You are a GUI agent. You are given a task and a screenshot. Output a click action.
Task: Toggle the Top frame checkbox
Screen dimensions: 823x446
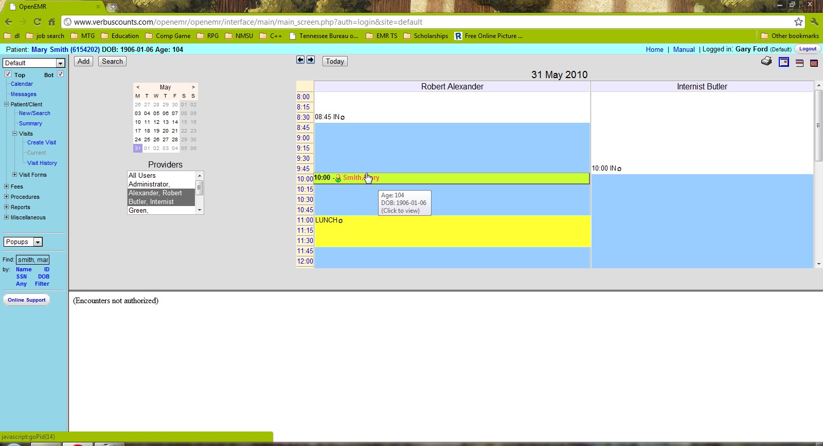pos(8,74)
